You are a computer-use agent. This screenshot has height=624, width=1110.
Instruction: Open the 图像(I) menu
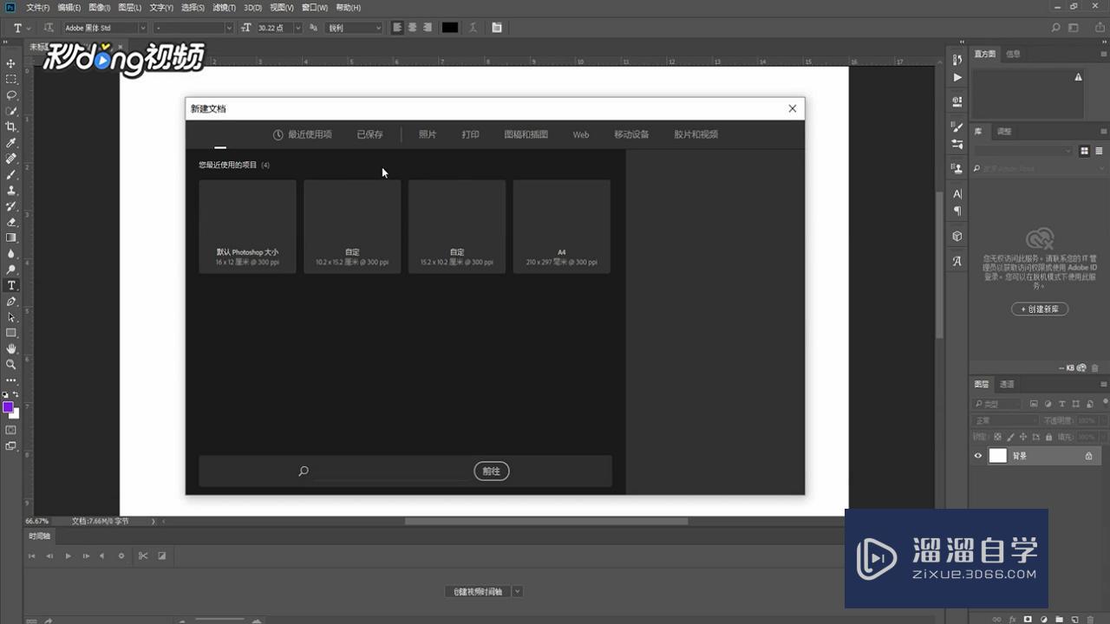pos(100,8)
